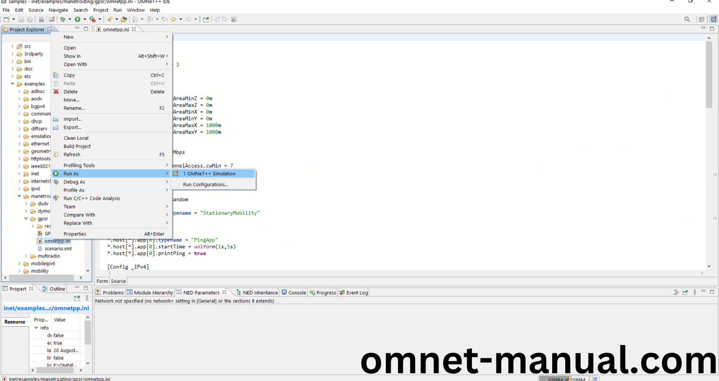Select scenario.xml file in the tree
This screenshot has height=381, width=719.
point(58,249)
